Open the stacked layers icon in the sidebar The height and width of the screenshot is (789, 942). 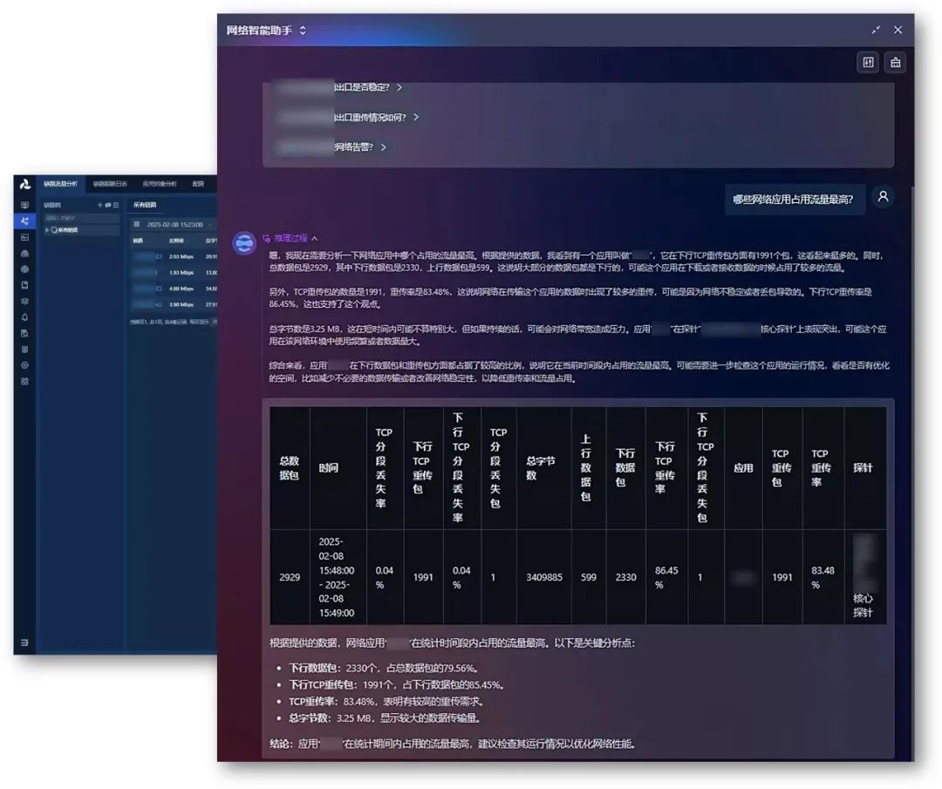pyautogui.click(x=24, y=302)
